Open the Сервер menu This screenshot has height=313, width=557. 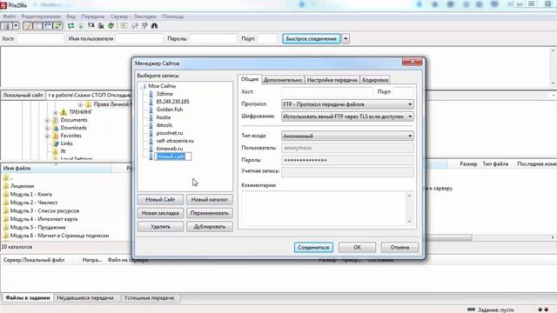(119, 17)
